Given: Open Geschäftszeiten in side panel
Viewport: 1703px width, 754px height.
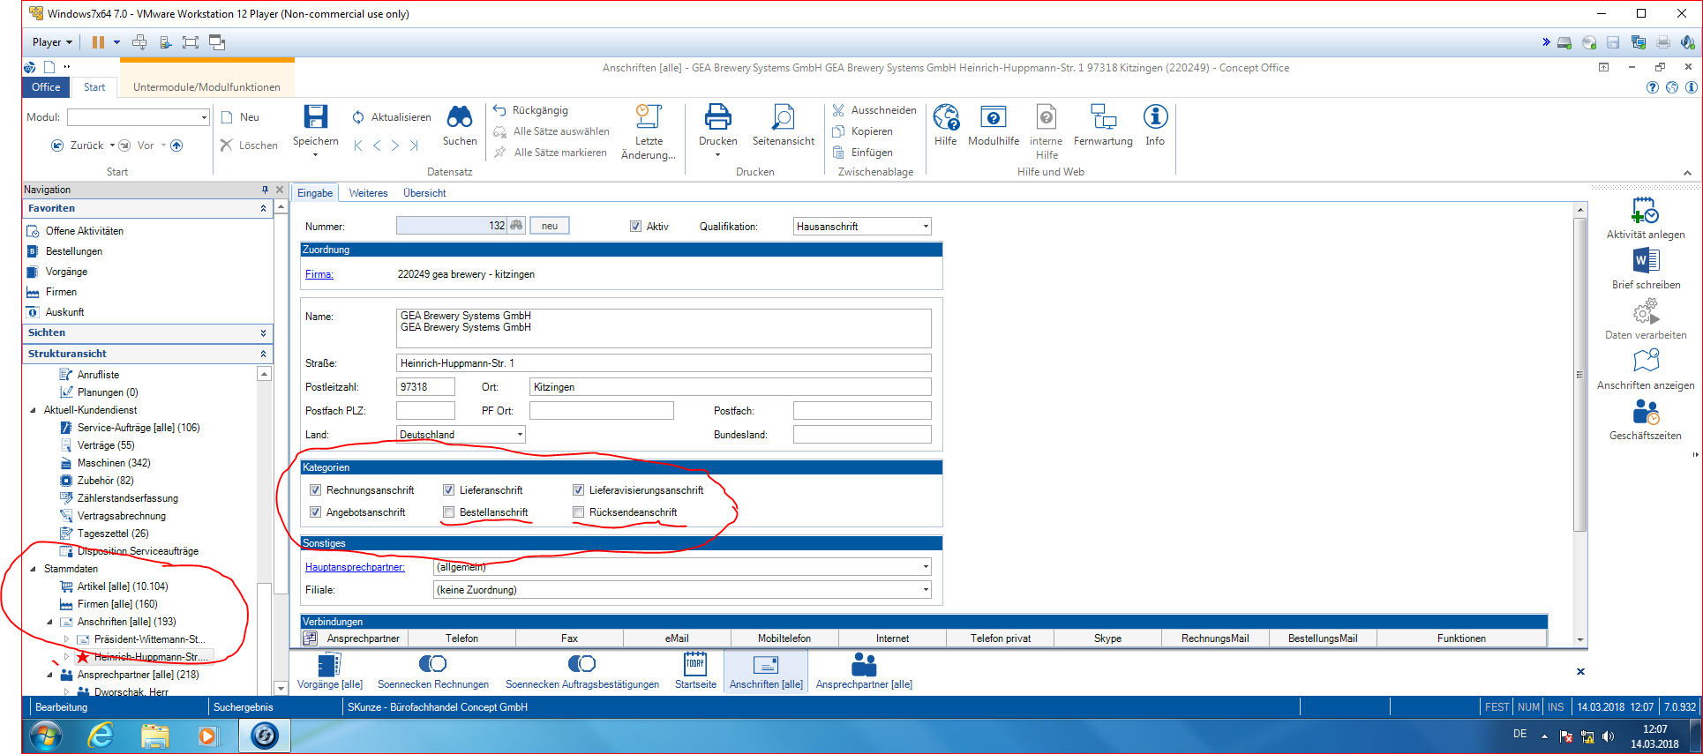Looking at the screenshot, I should [x=1646, y=413].
